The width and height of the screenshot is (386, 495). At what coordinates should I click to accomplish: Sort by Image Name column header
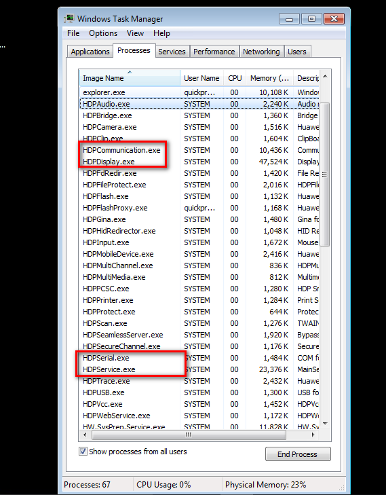coord(130,78)
